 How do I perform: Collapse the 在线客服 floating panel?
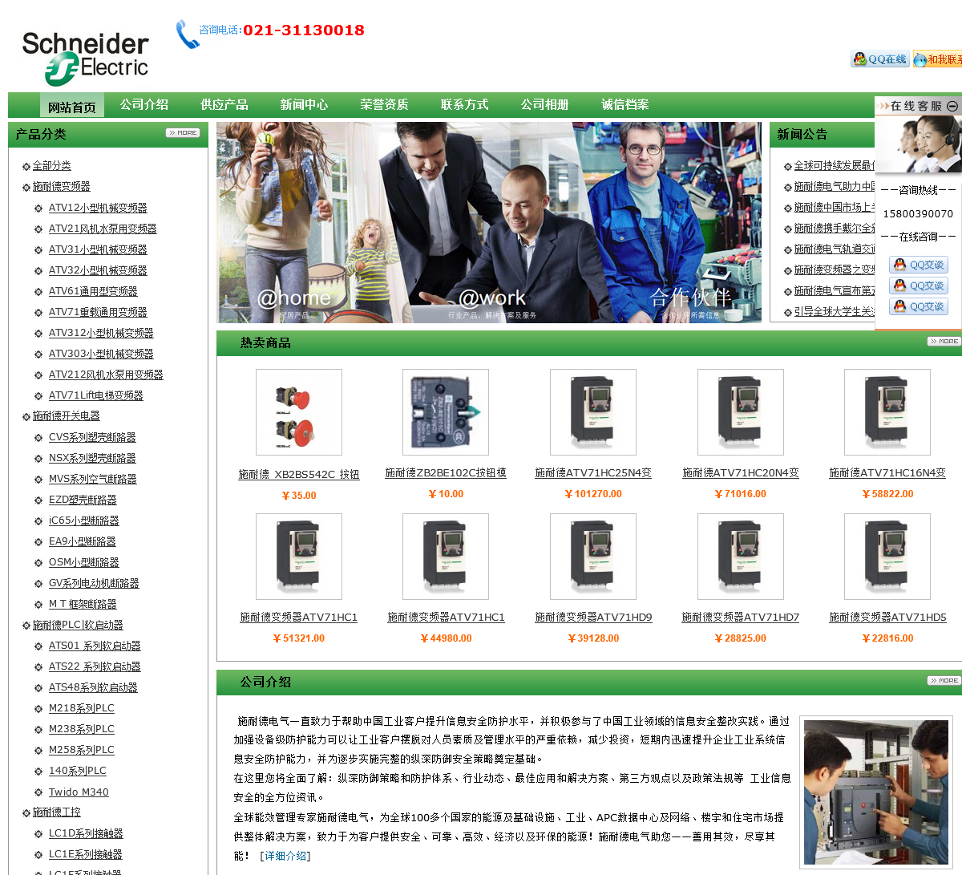click(x=952, y=106)
